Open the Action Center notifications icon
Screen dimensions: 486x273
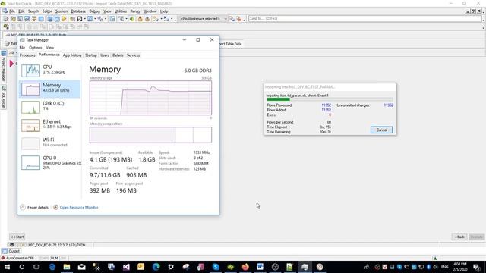point(477,267)
